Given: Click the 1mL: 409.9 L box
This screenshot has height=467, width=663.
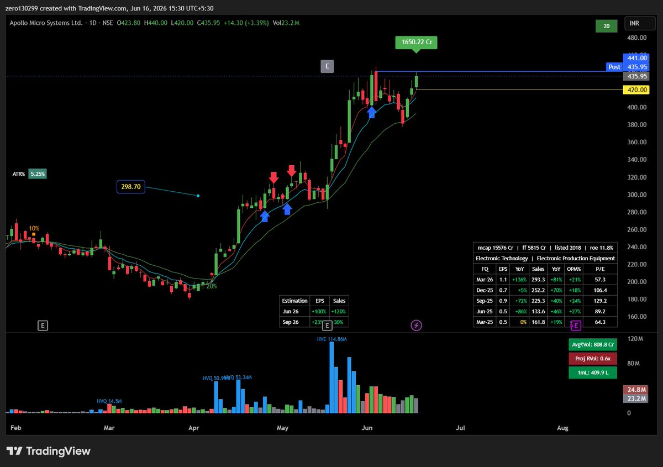Looking at the screenshot, I should (x=593, y=372).
